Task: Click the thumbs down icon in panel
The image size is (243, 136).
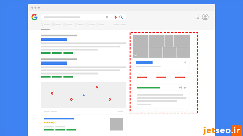Action: [185, 88]
